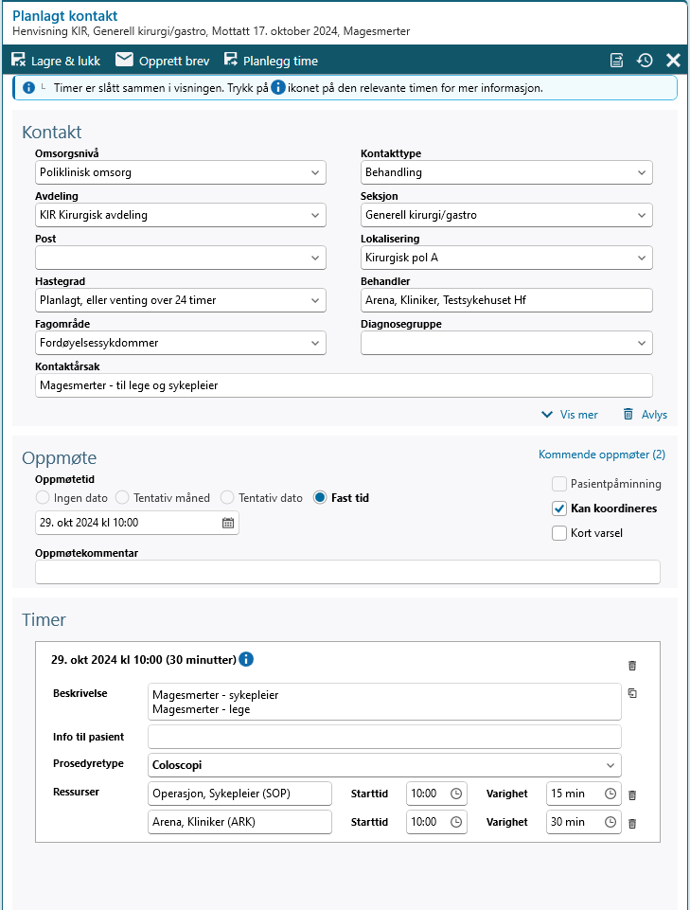Click Avlys to cancel the contact
Screen dimensions: 690x910
[646, 415]
